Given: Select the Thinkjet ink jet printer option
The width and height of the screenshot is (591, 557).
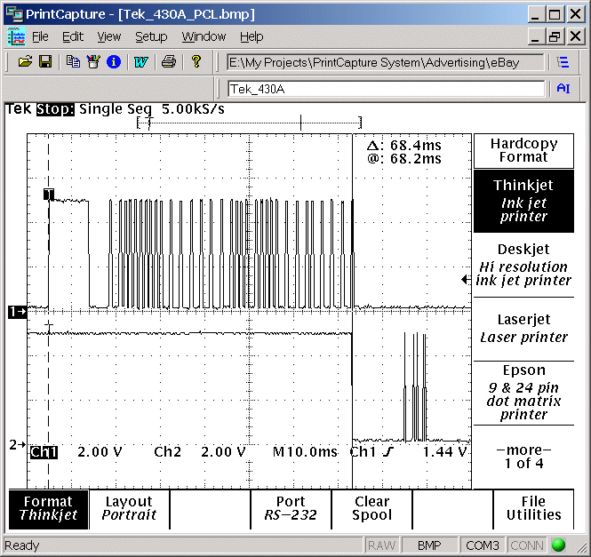Looking at the screenshot, I should (523, 201).
